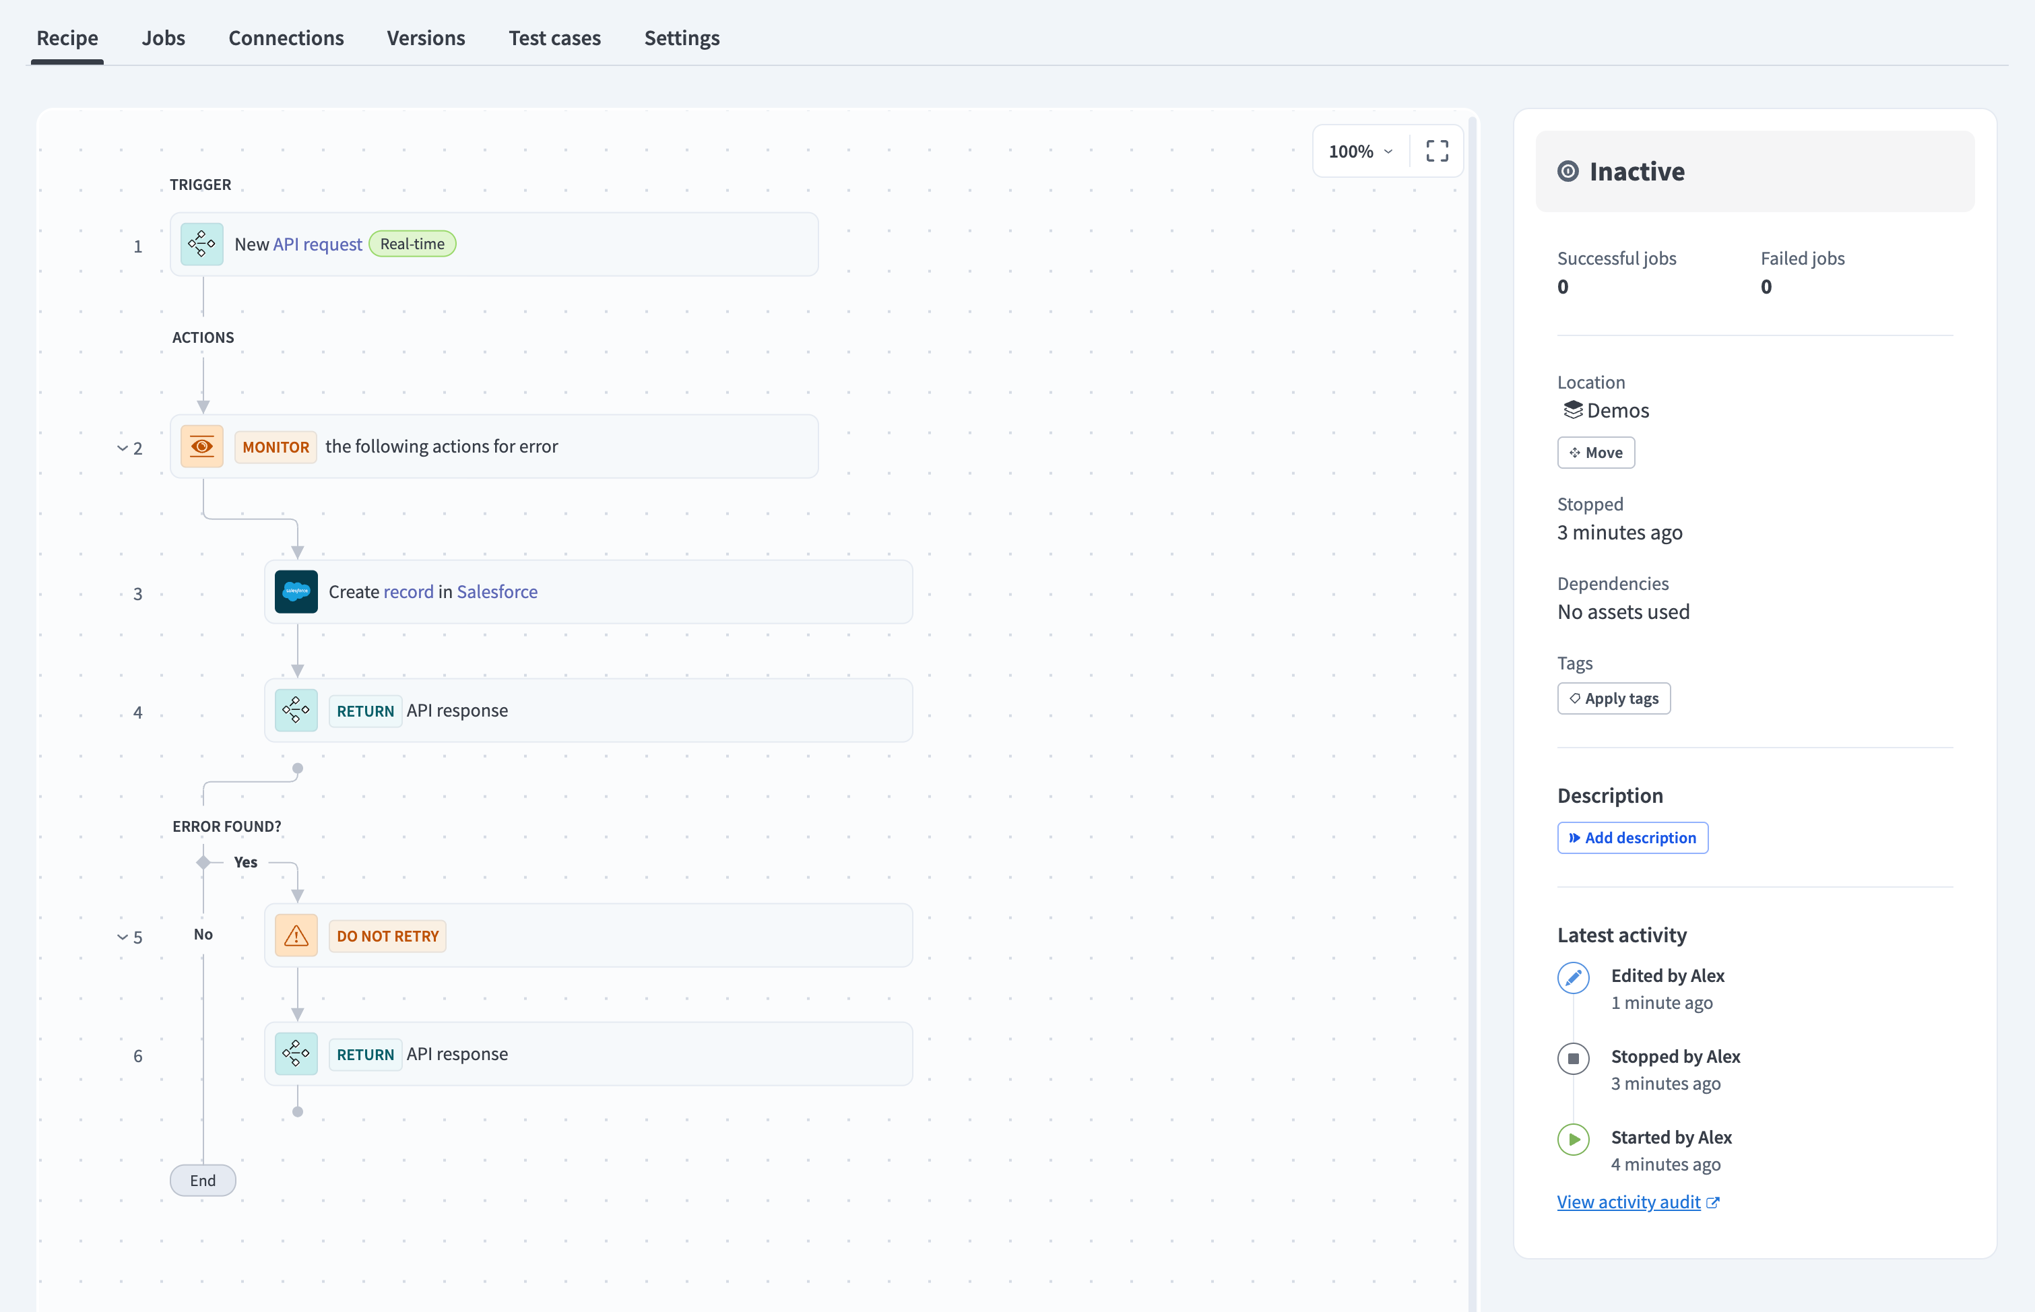Click the Successful jobs count
Image resolution: width=2035 pixels, height=1312 pixels.
(1563, 287)
